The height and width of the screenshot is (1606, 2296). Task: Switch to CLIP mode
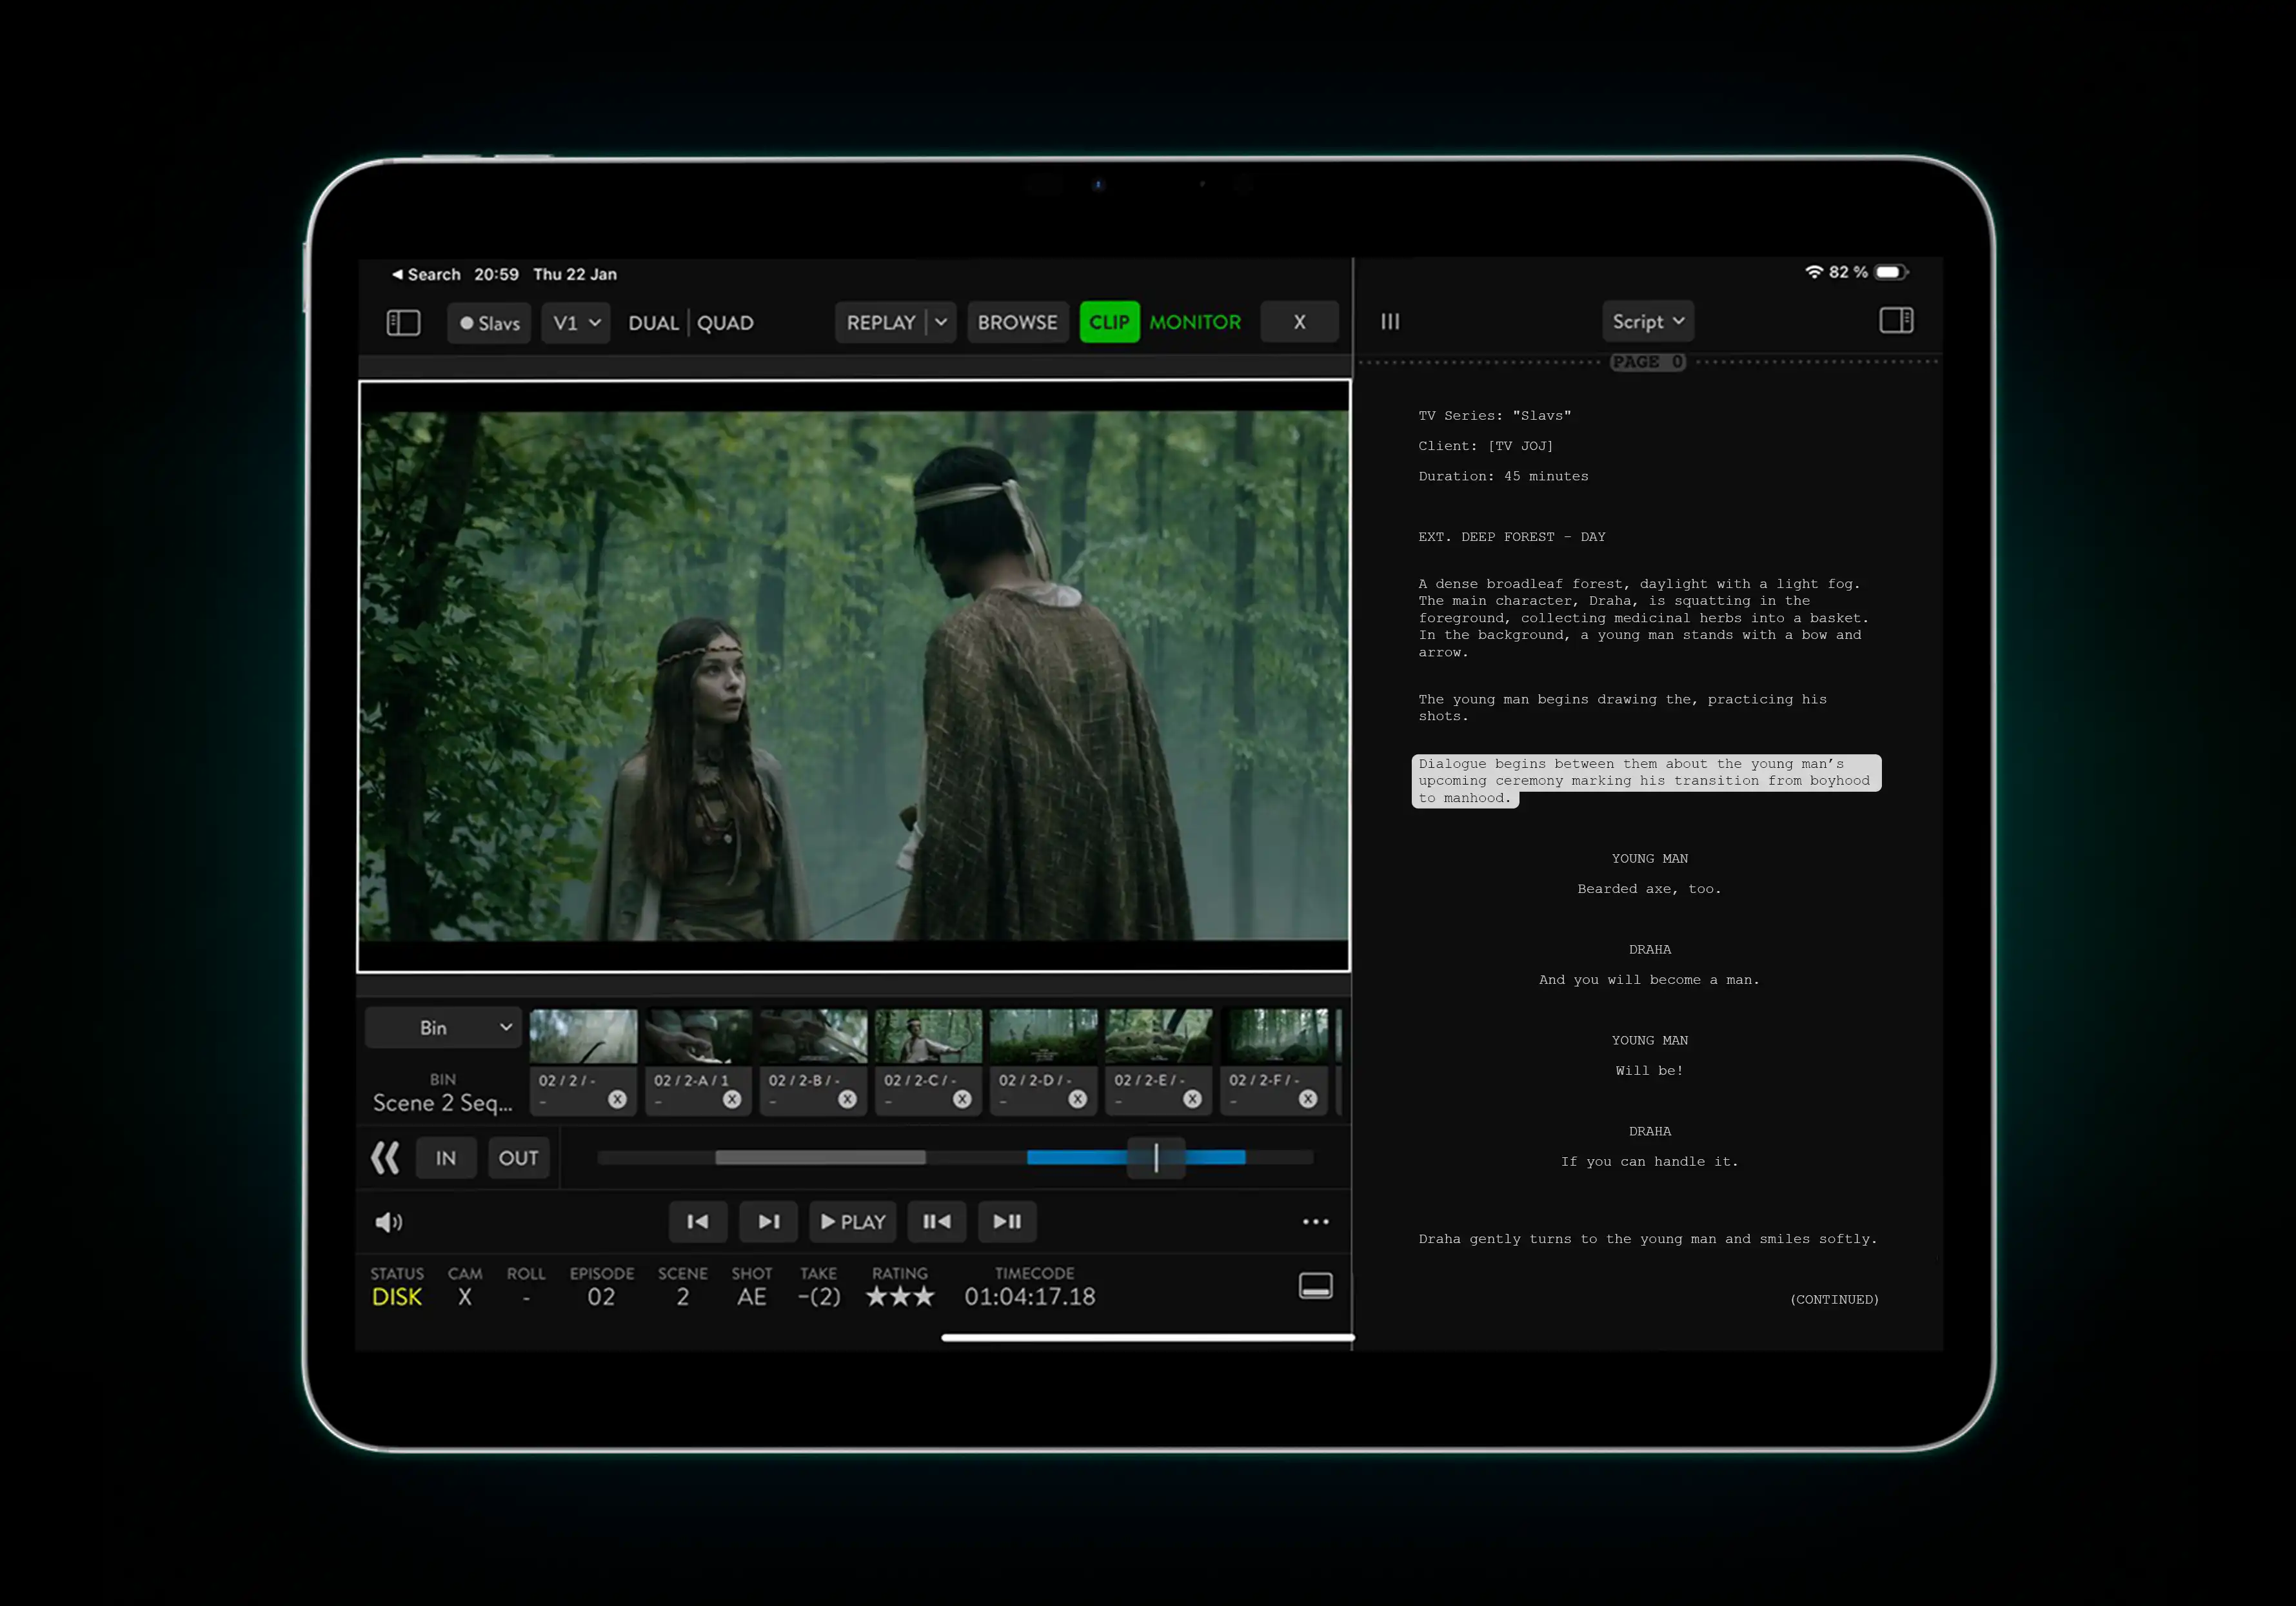pyautogui.click(x=1109, y=323)
